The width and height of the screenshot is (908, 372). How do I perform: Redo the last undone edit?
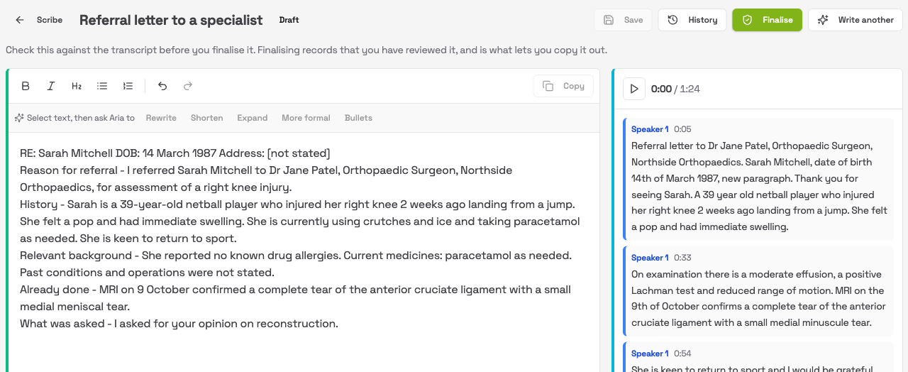[x=188, y=86]
